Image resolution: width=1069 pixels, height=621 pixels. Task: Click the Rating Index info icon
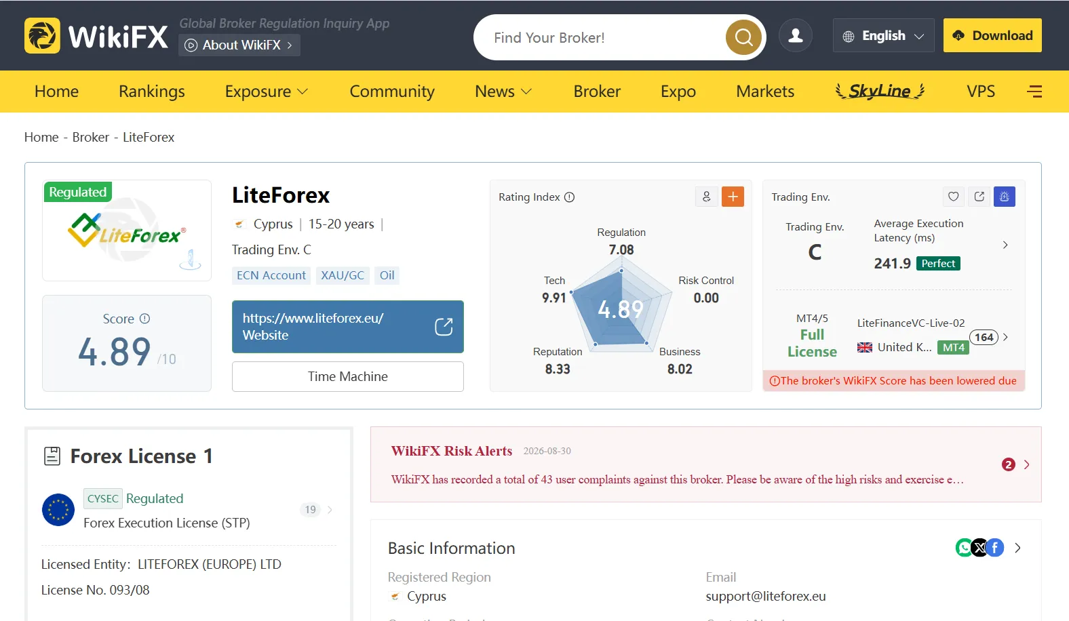click(x=570, y=197)
